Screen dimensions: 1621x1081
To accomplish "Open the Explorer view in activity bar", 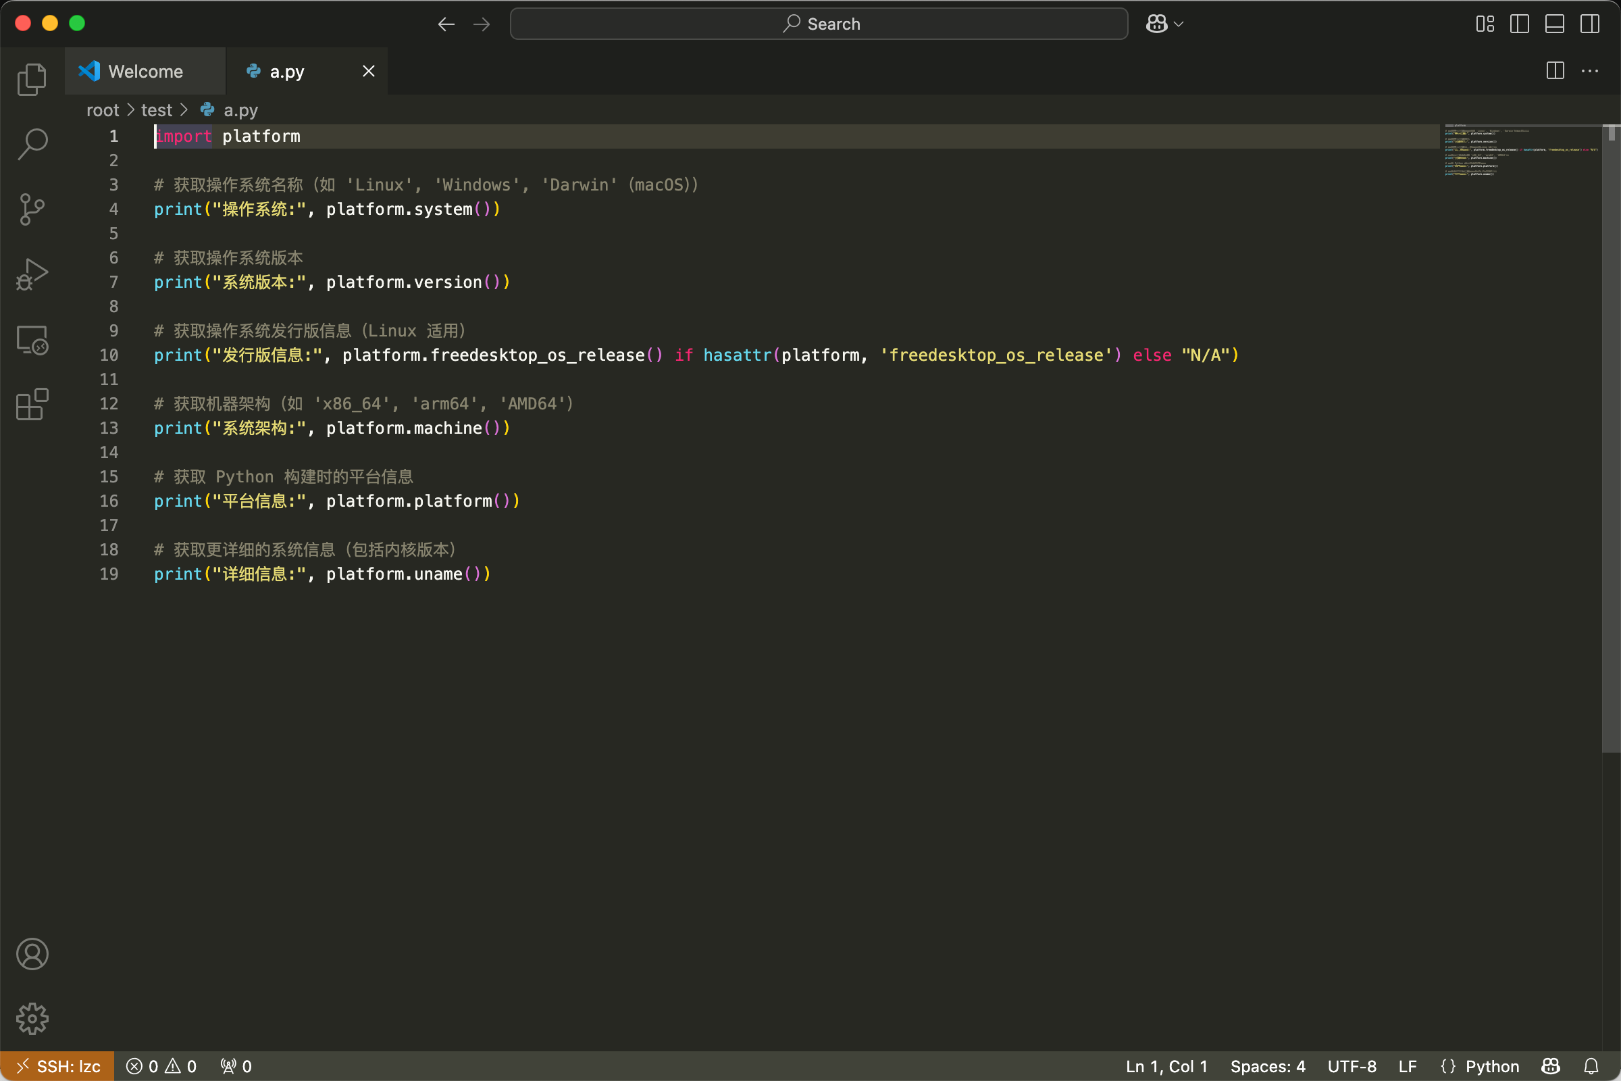I will 32,79.
